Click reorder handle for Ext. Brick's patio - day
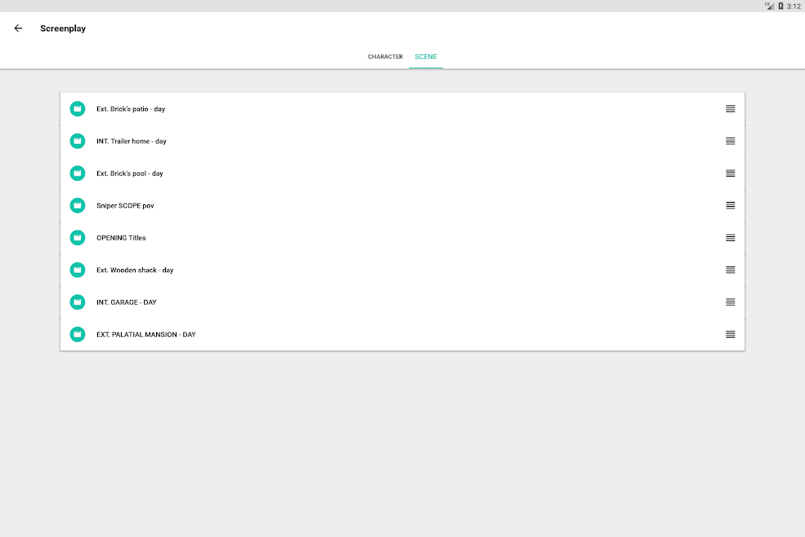Viewport: 805px width, 537px height. [730, 109]
